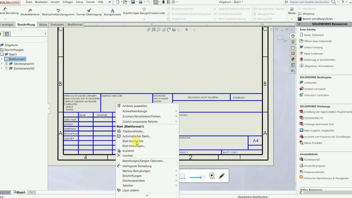Click the Bezugshinweis annotation tool
The width and height of the screenshot is (352, 198).
pyautogui.click(x=112, y=12)
